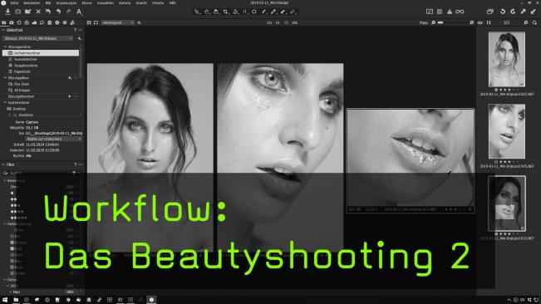Select the Crop cursor tool

pos(226,12)
